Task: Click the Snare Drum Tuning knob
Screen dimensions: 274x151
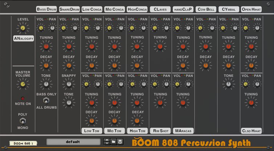Action: 69,47
